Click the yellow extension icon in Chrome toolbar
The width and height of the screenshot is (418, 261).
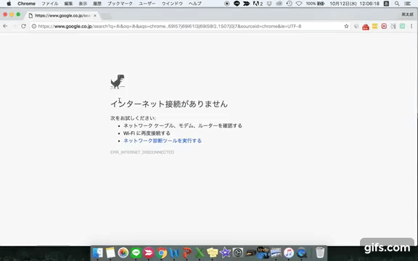(374, 26)
